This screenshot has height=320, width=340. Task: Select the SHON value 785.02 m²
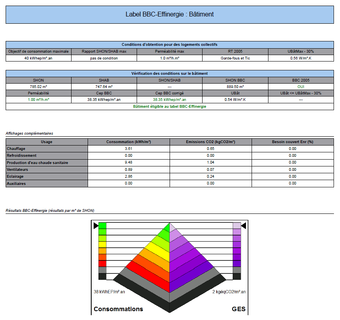[38, 86]
